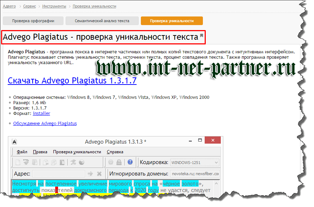
Task: Click the Игнорировать домены text field
Action: pyautogui.click(x=195, y=174)
